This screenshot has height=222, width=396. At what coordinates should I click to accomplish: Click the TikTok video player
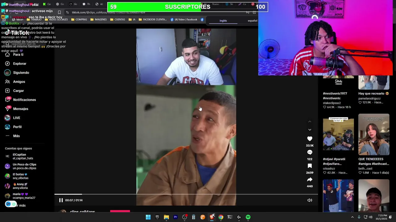pyautogui.click(x=186, y=117)
